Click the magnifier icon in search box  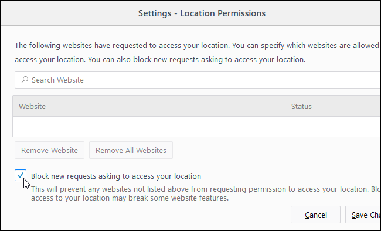(x=25, y=80)
